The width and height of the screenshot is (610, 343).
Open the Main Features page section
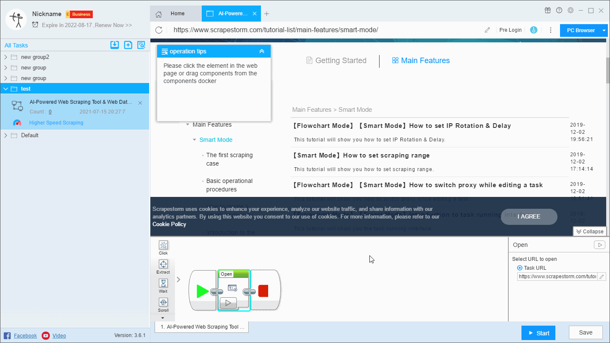pyautogui.click(x=421, y=60)
